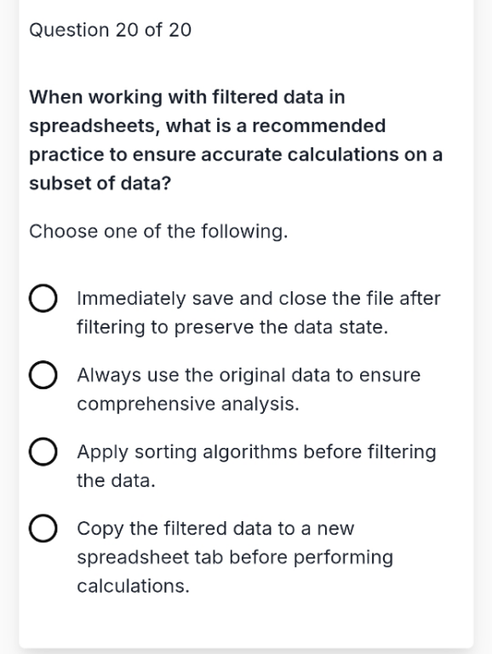Click the bold "spreadsheets, what is a recommended" line

[207, 126]
